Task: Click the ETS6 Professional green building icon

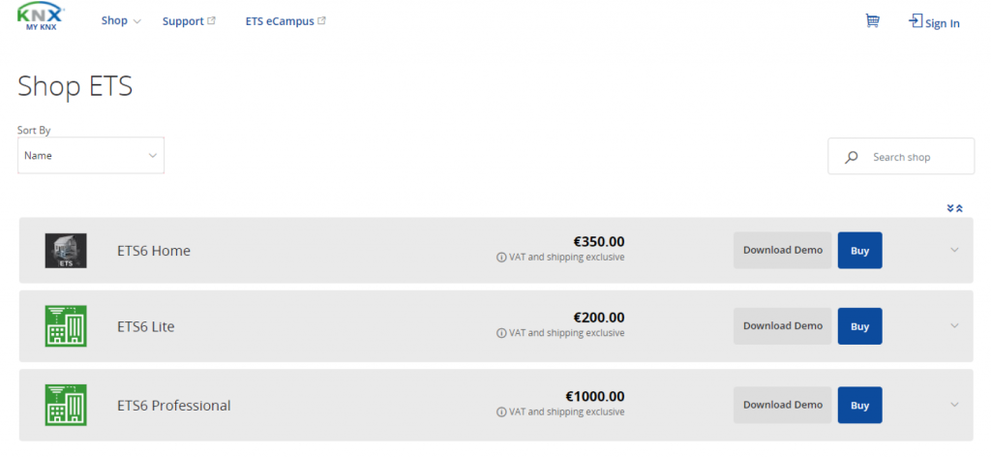Action: [66, 405]
